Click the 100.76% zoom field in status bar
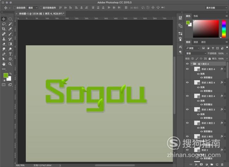This screenshot has width=229, height=167. pyautogui.click(x=20, y=165)
